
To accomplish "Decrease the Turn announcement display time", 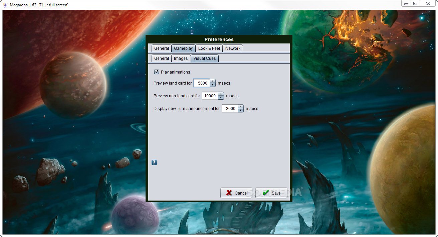I will click(241, 110).
